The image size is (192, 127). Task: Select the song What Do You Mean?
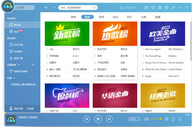coord(156,69)
